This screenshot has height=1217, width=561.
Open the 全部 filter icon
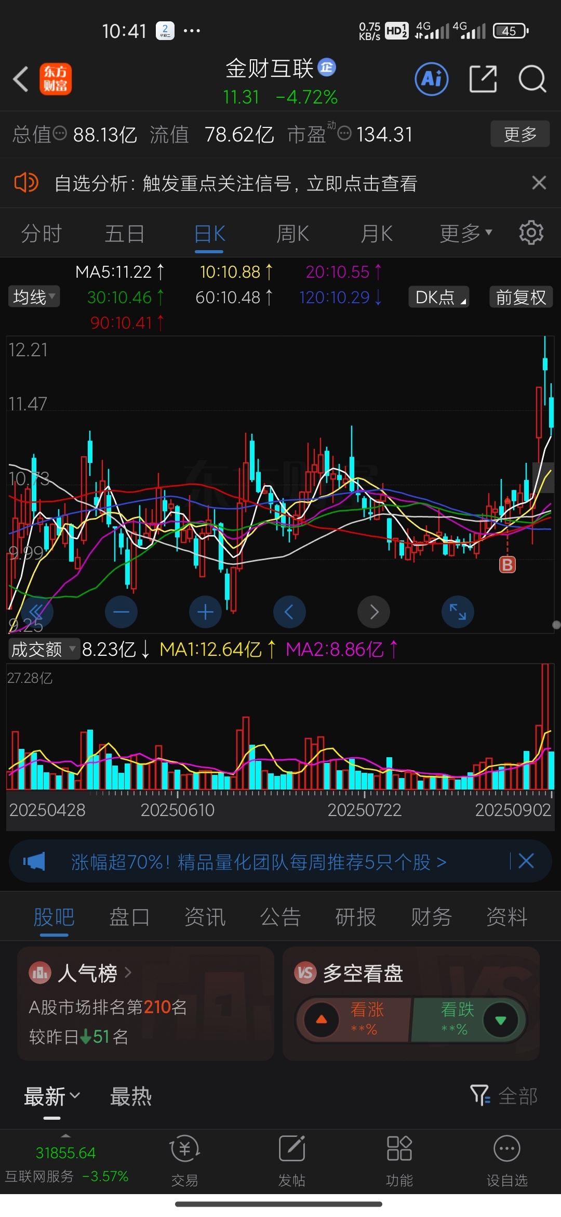pyautogui.click(x=479, y=1095)
